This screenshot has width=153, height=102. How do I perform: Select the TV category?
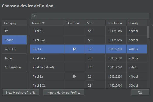coord(14,31)
